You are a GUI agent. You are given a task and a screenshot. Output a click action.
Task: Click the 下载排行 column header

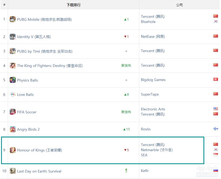click(74, 5)
